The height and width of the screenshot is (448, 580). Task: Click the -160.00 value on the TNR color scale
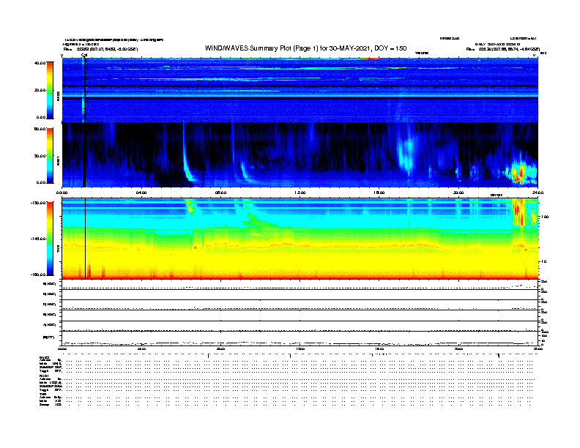pyautogui.click(x=38, y=275)
